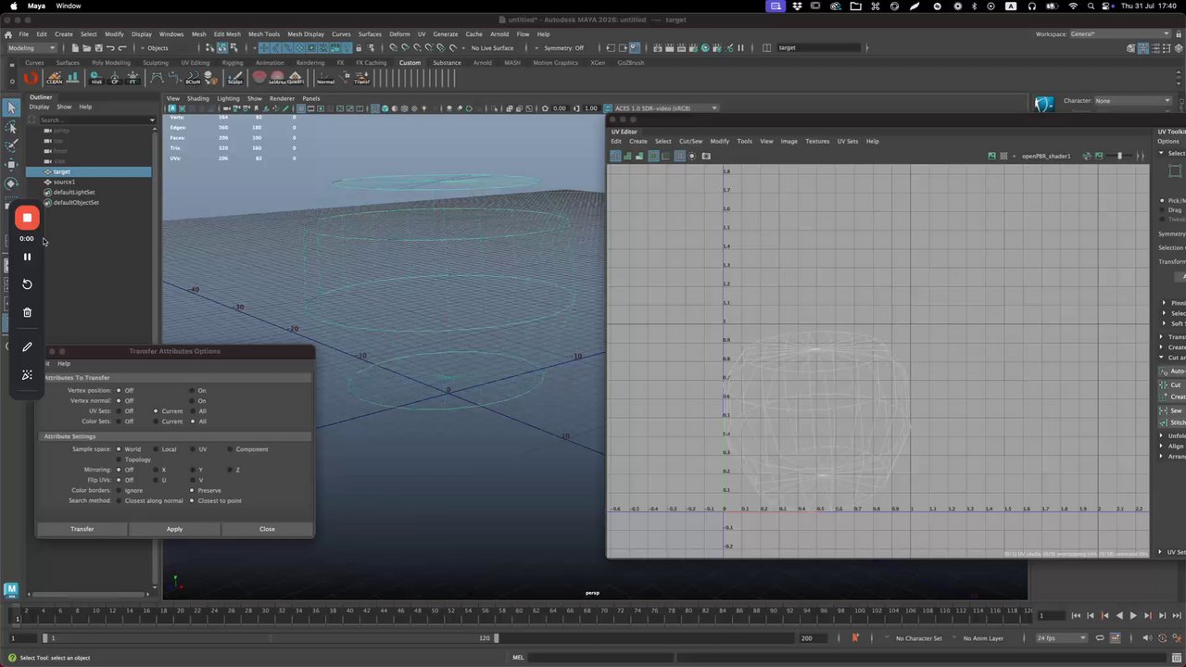Stop the screen recording with red button
Viewport: 1186px width, 667px height.
27,219
